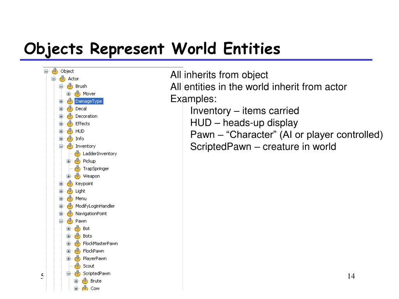Viewport: 399px width, 299px height.
Task: Select the Light class row
Action: 80,191
